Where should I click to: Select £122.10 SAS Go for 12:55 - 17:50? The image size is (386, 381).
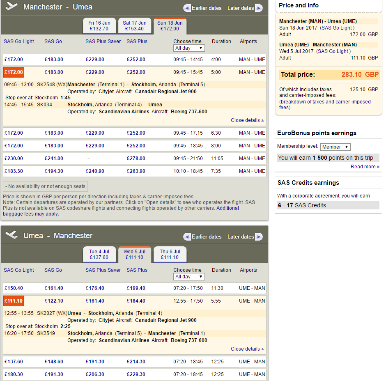(x=54, y=301)
